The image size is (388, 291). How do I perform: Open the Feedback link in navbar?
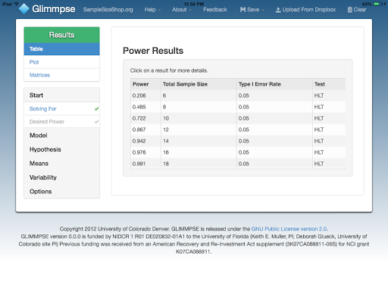[215, 10]
